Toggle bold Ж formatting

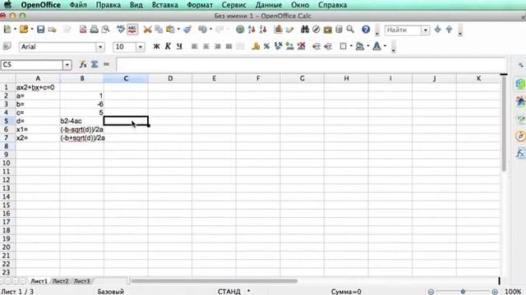coord(156,46)
